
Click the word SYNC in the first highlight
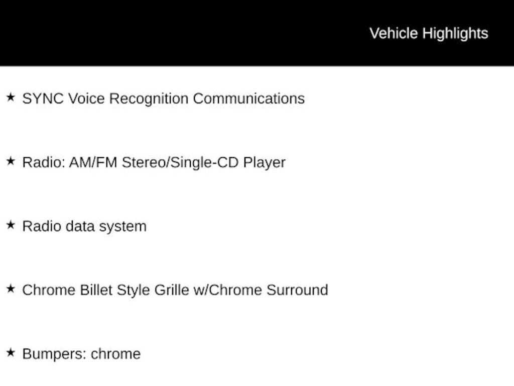[x=43, y=99]
